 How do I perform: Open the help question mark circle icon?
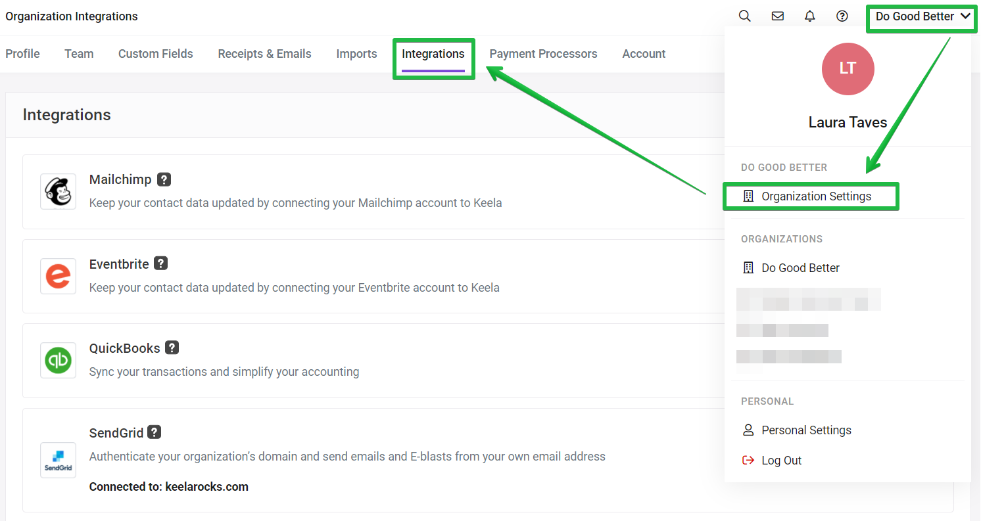[x=842, y=16]
